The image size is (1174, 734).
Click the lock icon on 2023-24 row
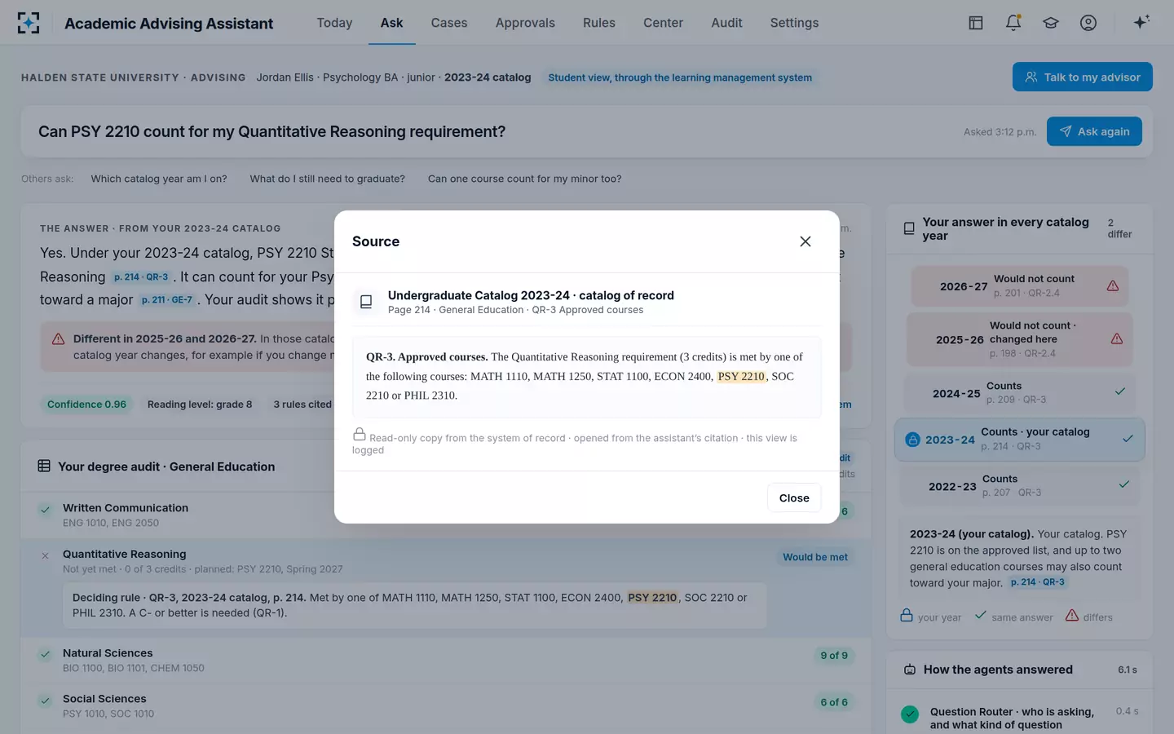(x=913, y=440)
